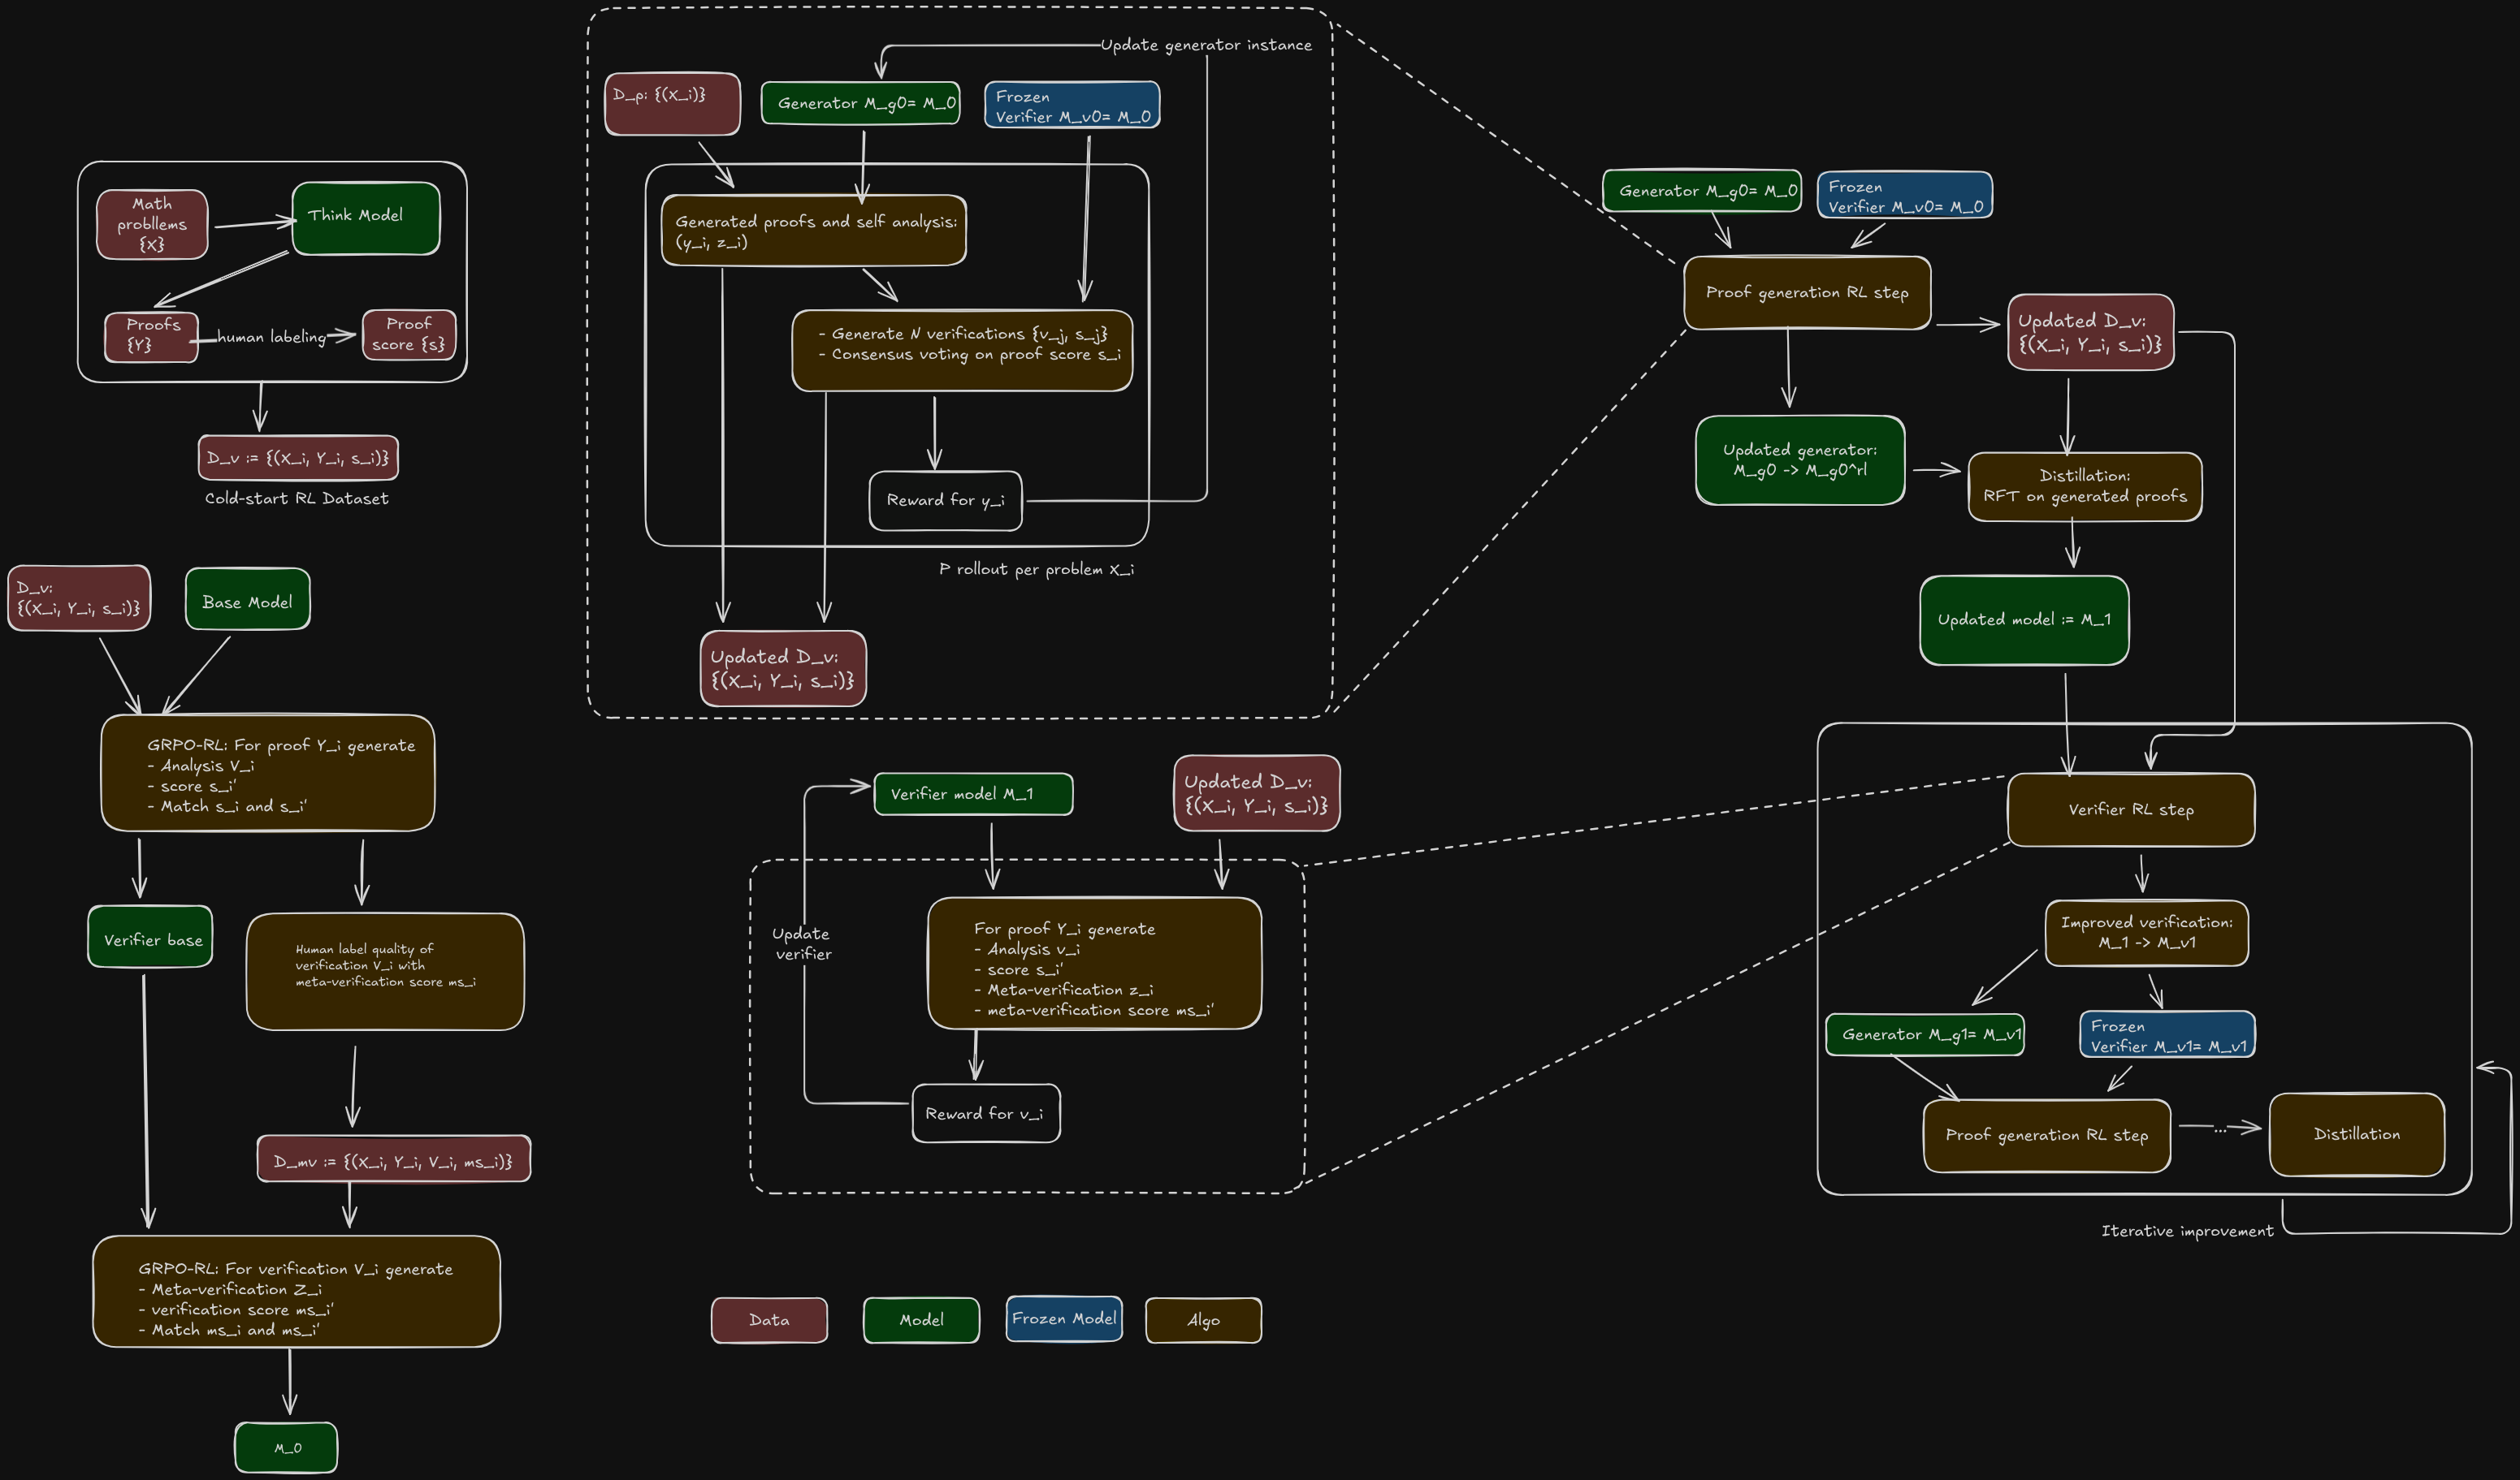Select the Updated D_v node

click(2090, 334)
